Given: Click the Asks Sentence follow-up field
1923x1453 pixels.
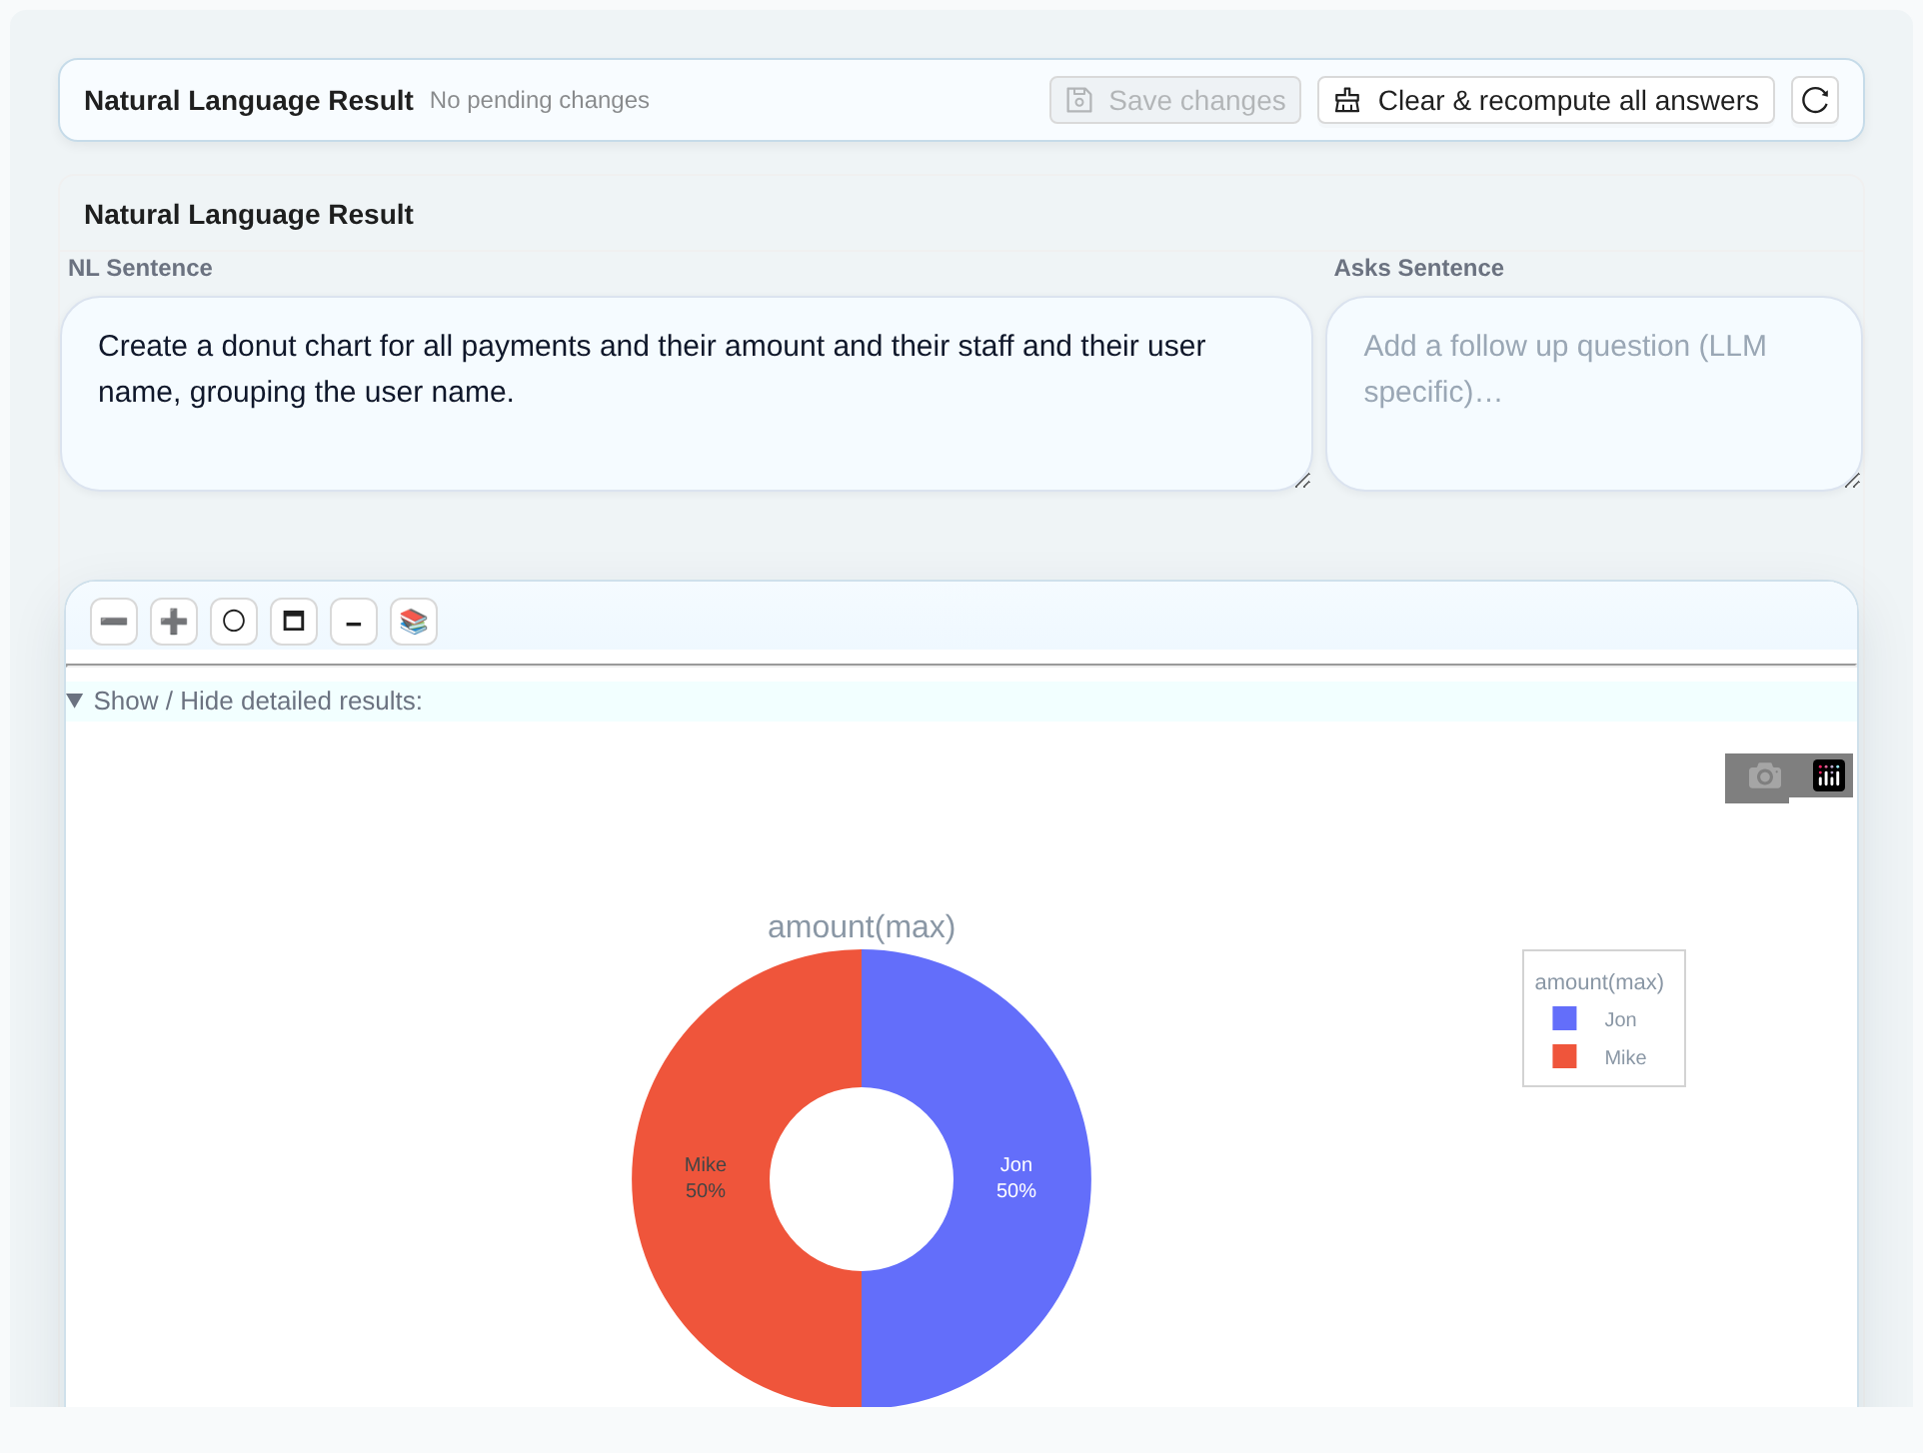Looking at the screenshot, I should pos(1594,394).
